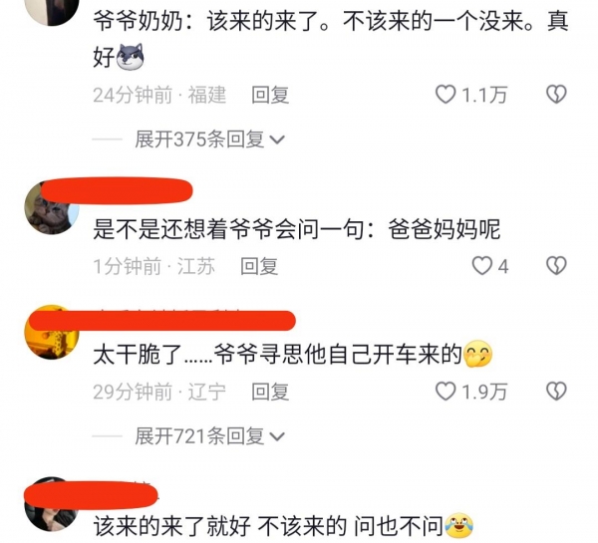Open the cat avatar user's profile
The image size is (598, 543).
pos(52,208)
